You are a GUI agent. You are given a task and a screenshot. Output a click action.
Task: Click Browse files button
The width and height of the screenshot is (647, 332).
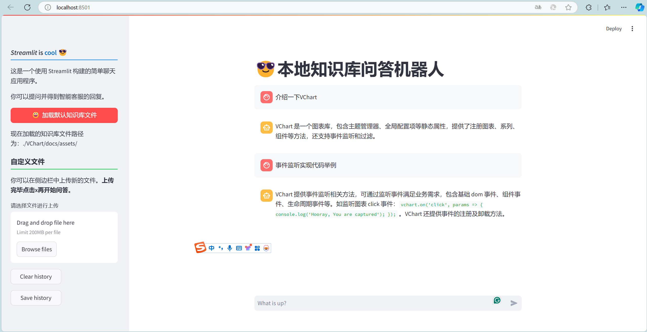pos(37,249)
